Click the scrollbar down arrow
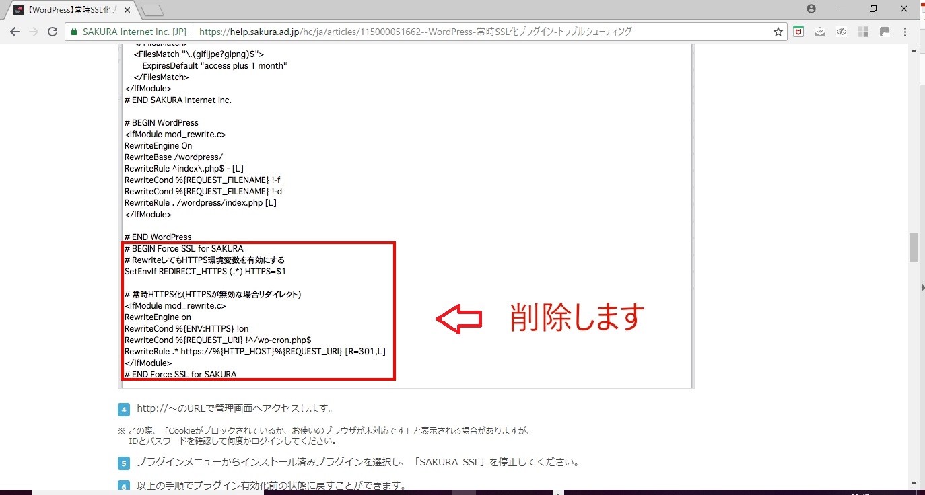This screenshot has width=925, height=495. click(x=914, y=483)
